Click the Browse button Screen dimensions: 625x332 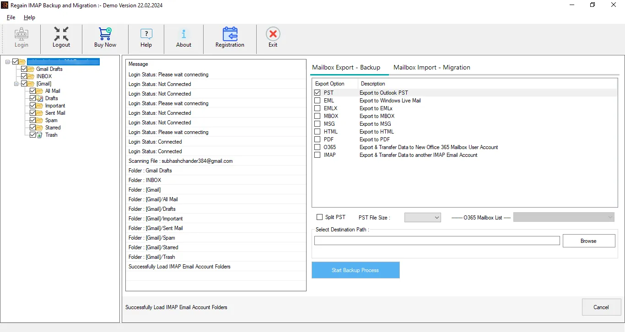[589, 241]
